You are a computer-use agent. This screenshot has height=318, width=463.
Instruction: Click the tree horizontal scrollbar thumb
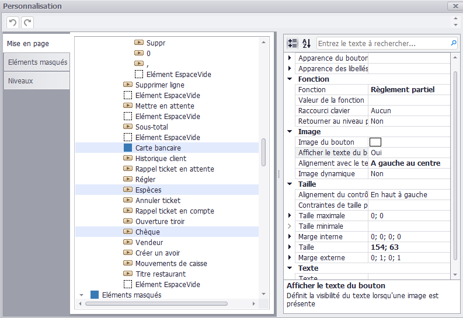[156, 303]
